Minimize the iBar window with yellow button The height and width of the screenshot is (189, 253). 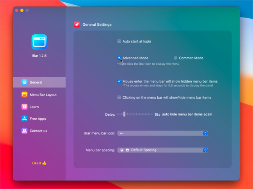(x=22, y=11)
